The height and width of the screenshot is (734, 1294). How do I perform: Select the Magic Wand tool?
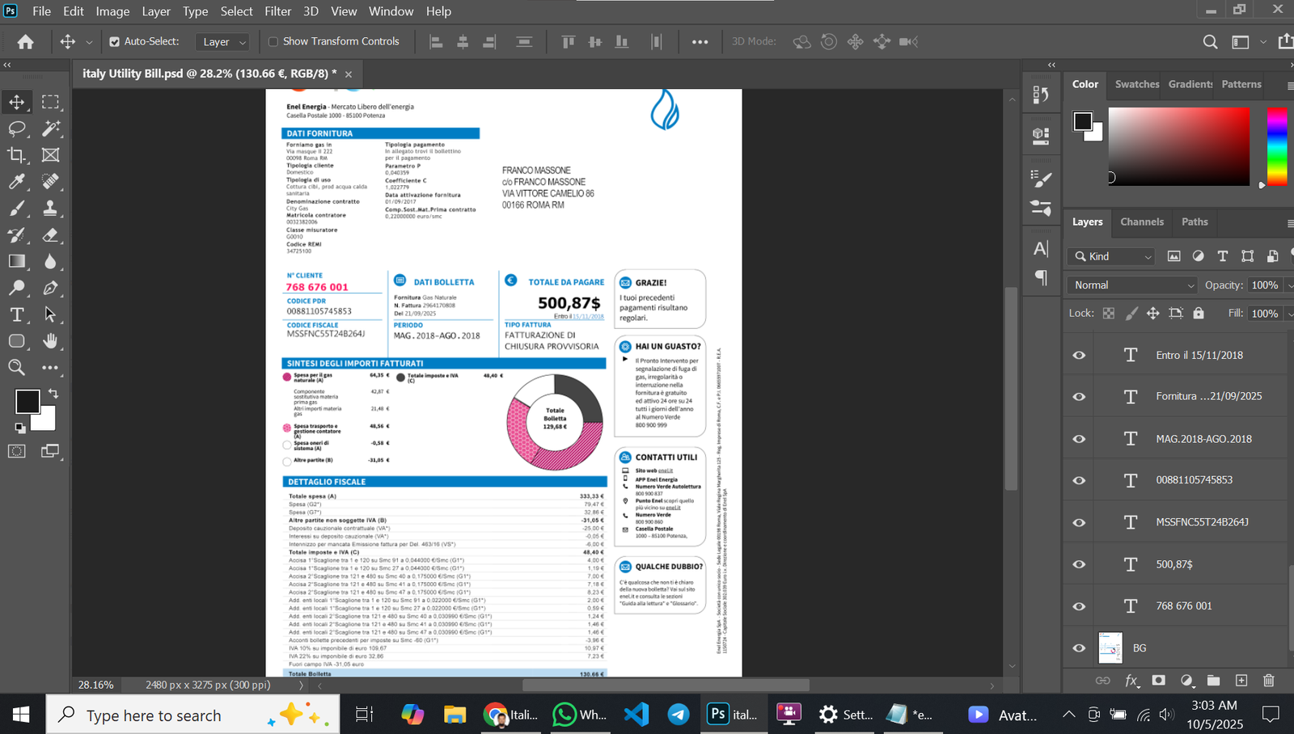50,129
